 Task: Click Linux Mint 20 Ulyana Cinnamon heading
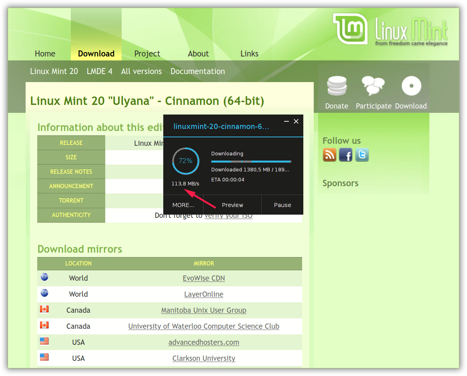tap(147, 101)
